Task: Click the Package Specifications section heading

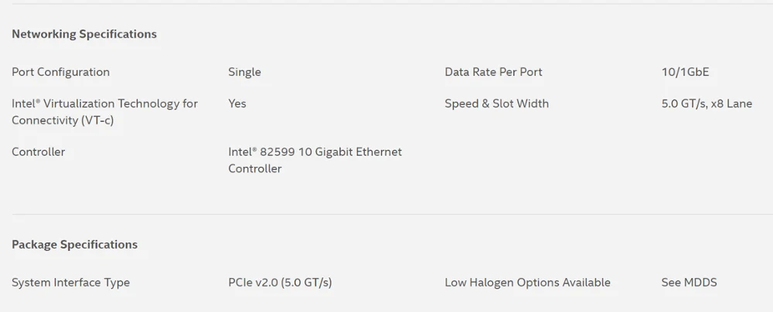Action: [74, 245]
